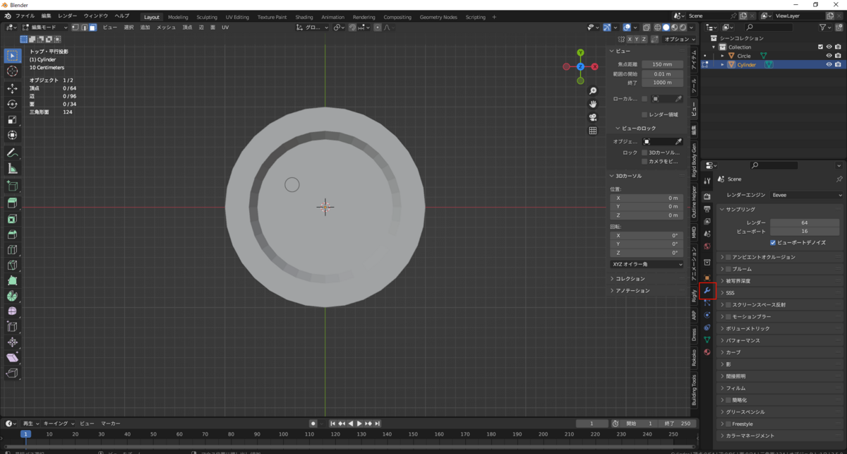
Task: Tick the レンダー領域 checkbox
Action: (644, 114)
